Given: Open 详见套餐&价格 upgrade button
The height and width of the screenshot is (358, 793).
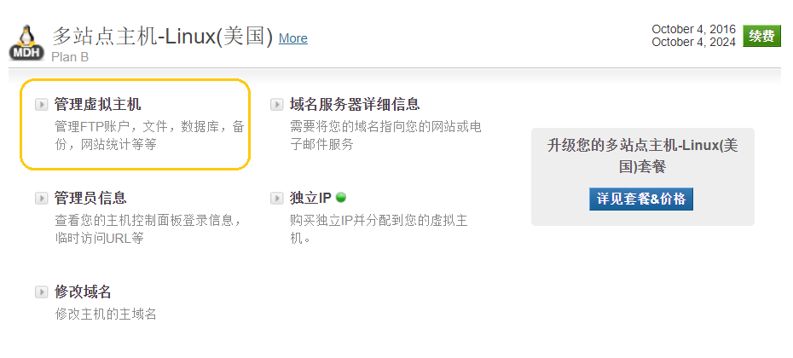Looking at the screenshot, I should click(640, 199).
